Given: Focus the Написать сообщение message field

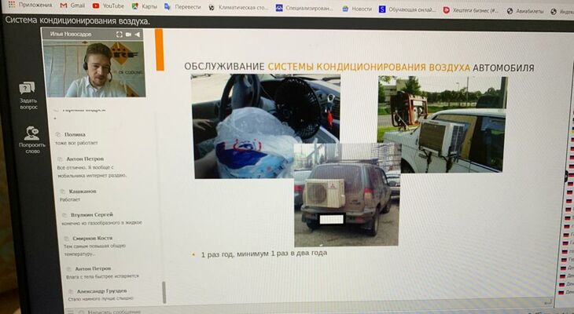Looking at the screenshot, I should pos(114,312).
